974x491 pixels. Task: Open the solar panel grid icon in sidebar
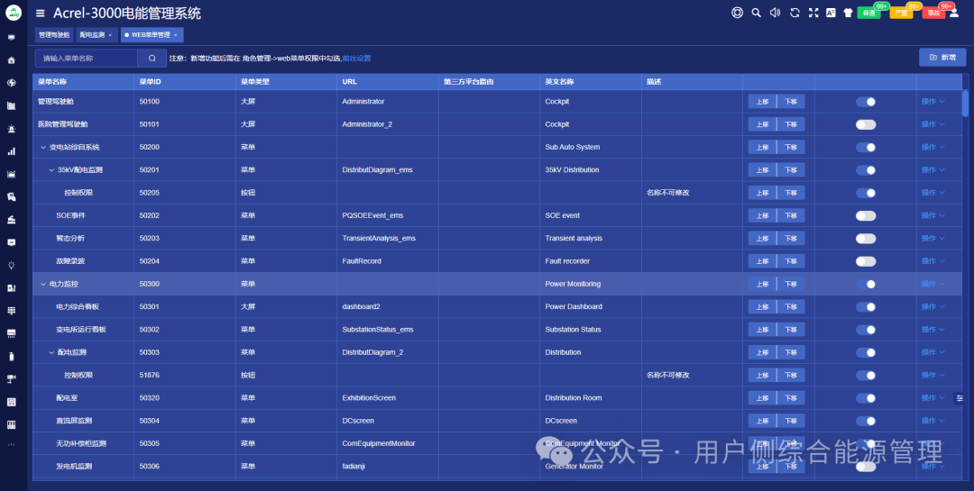point(11,311)
